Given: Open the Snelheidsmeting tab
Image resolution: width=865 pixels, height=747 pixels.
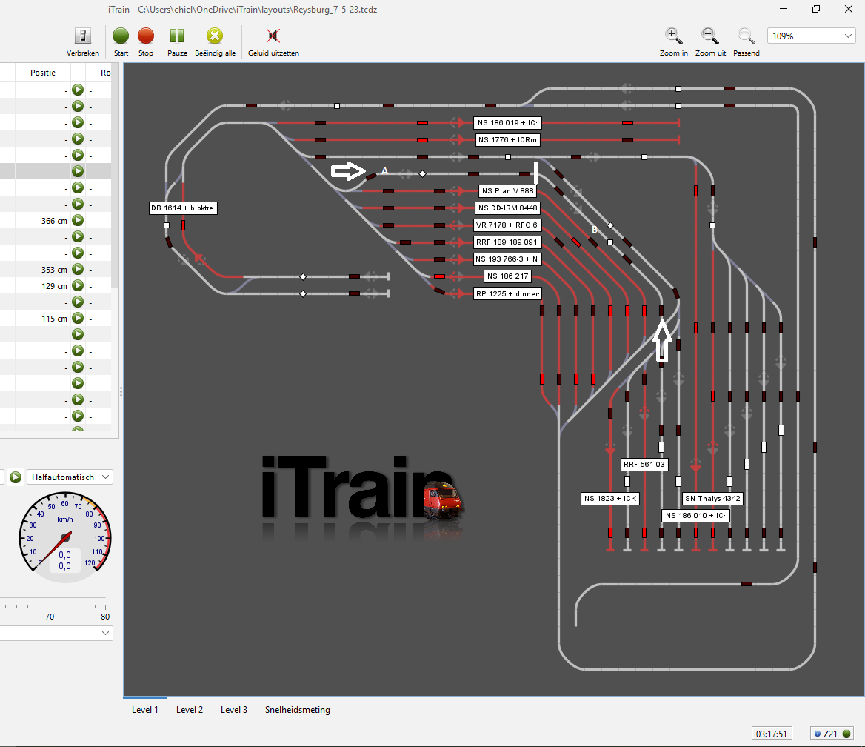Looking at the screenshot, I should (x=298, y=709).
